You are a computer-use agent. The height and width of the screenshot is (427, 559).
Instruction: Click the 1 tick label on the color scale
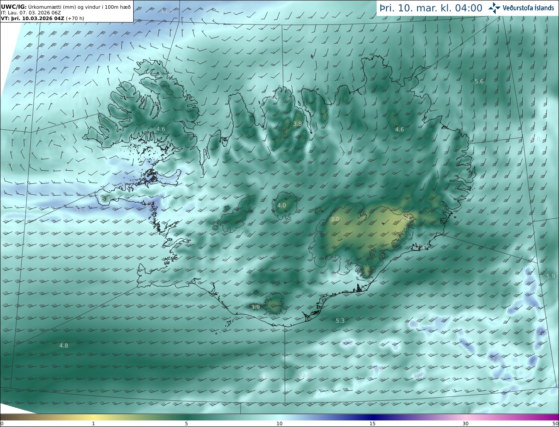tap(93, 424)
